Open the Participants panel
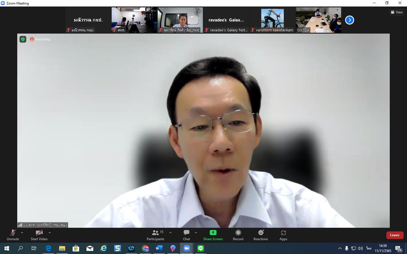The width and height of the screenshot is (407, 254). (x=155, y=235)
